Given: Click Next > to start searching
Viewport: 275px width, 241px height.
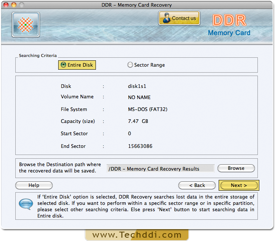Looking at the screenshot, I should [239, 185].
